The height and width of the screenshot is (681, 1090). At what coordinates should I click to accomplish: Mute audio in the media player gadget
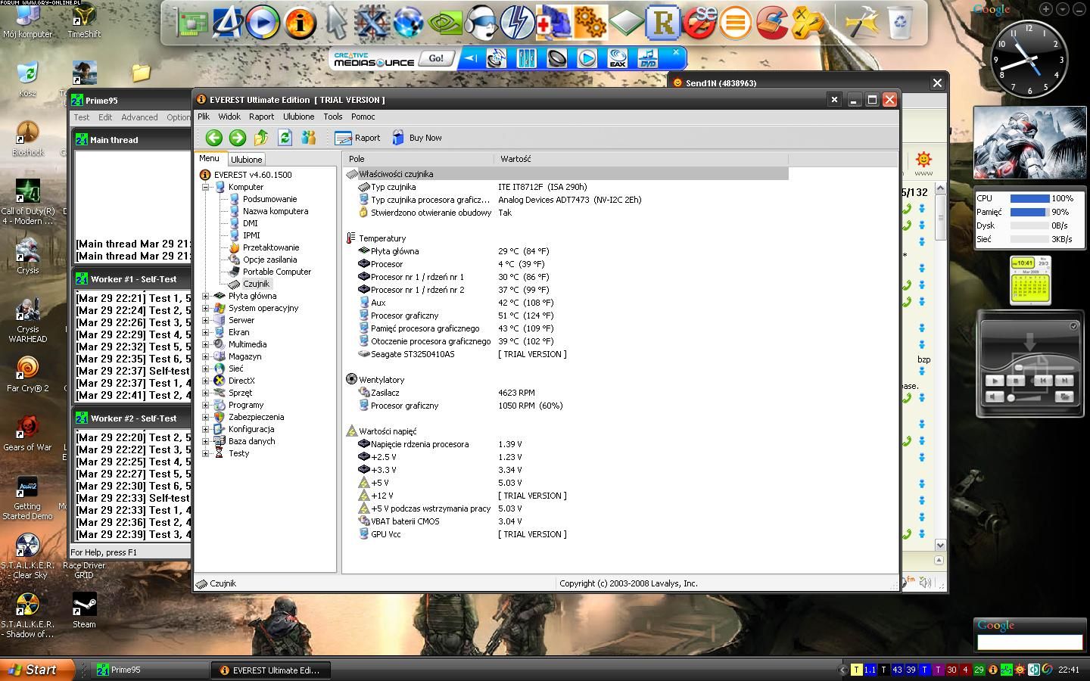(995, 396)
